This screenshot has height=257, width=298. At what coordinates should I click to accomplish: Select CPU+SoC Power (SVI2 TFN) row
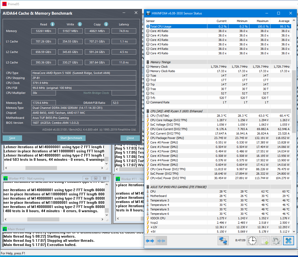pos(218,178)
